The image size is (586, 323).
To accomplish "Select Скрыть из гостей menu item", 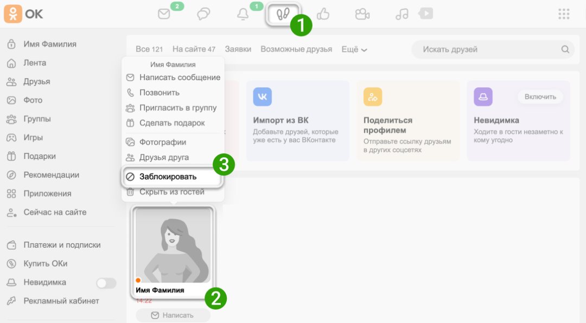I will [x=171, y=192].
